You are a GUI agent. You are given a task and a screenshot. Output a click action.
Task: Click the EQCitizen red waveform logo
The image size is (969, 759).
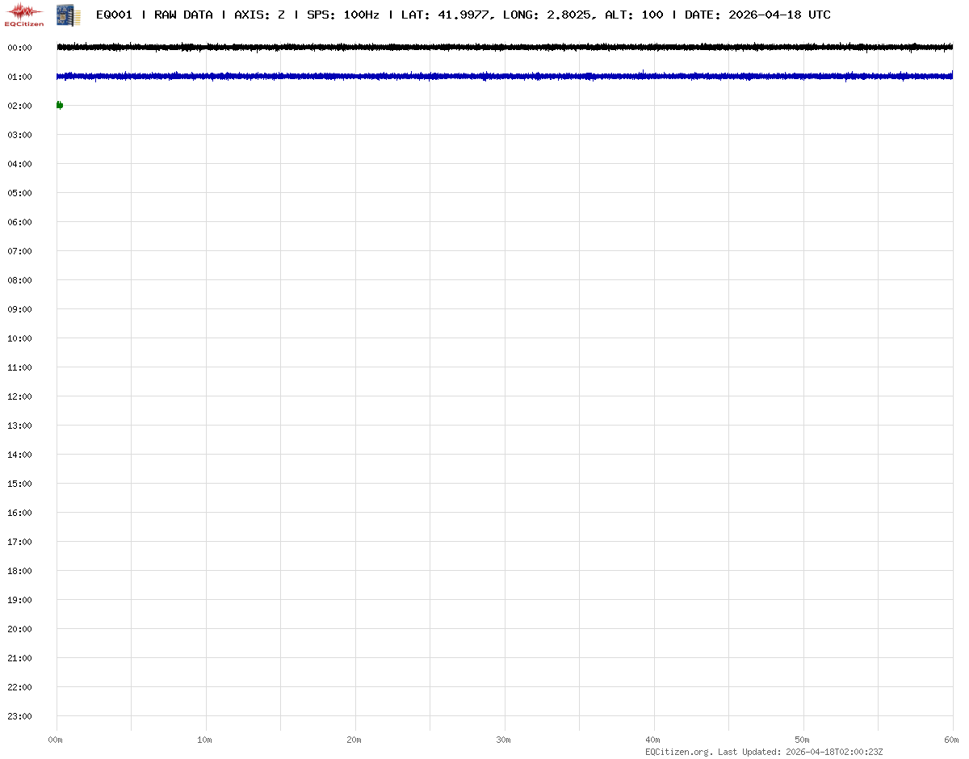click(24, 14)
